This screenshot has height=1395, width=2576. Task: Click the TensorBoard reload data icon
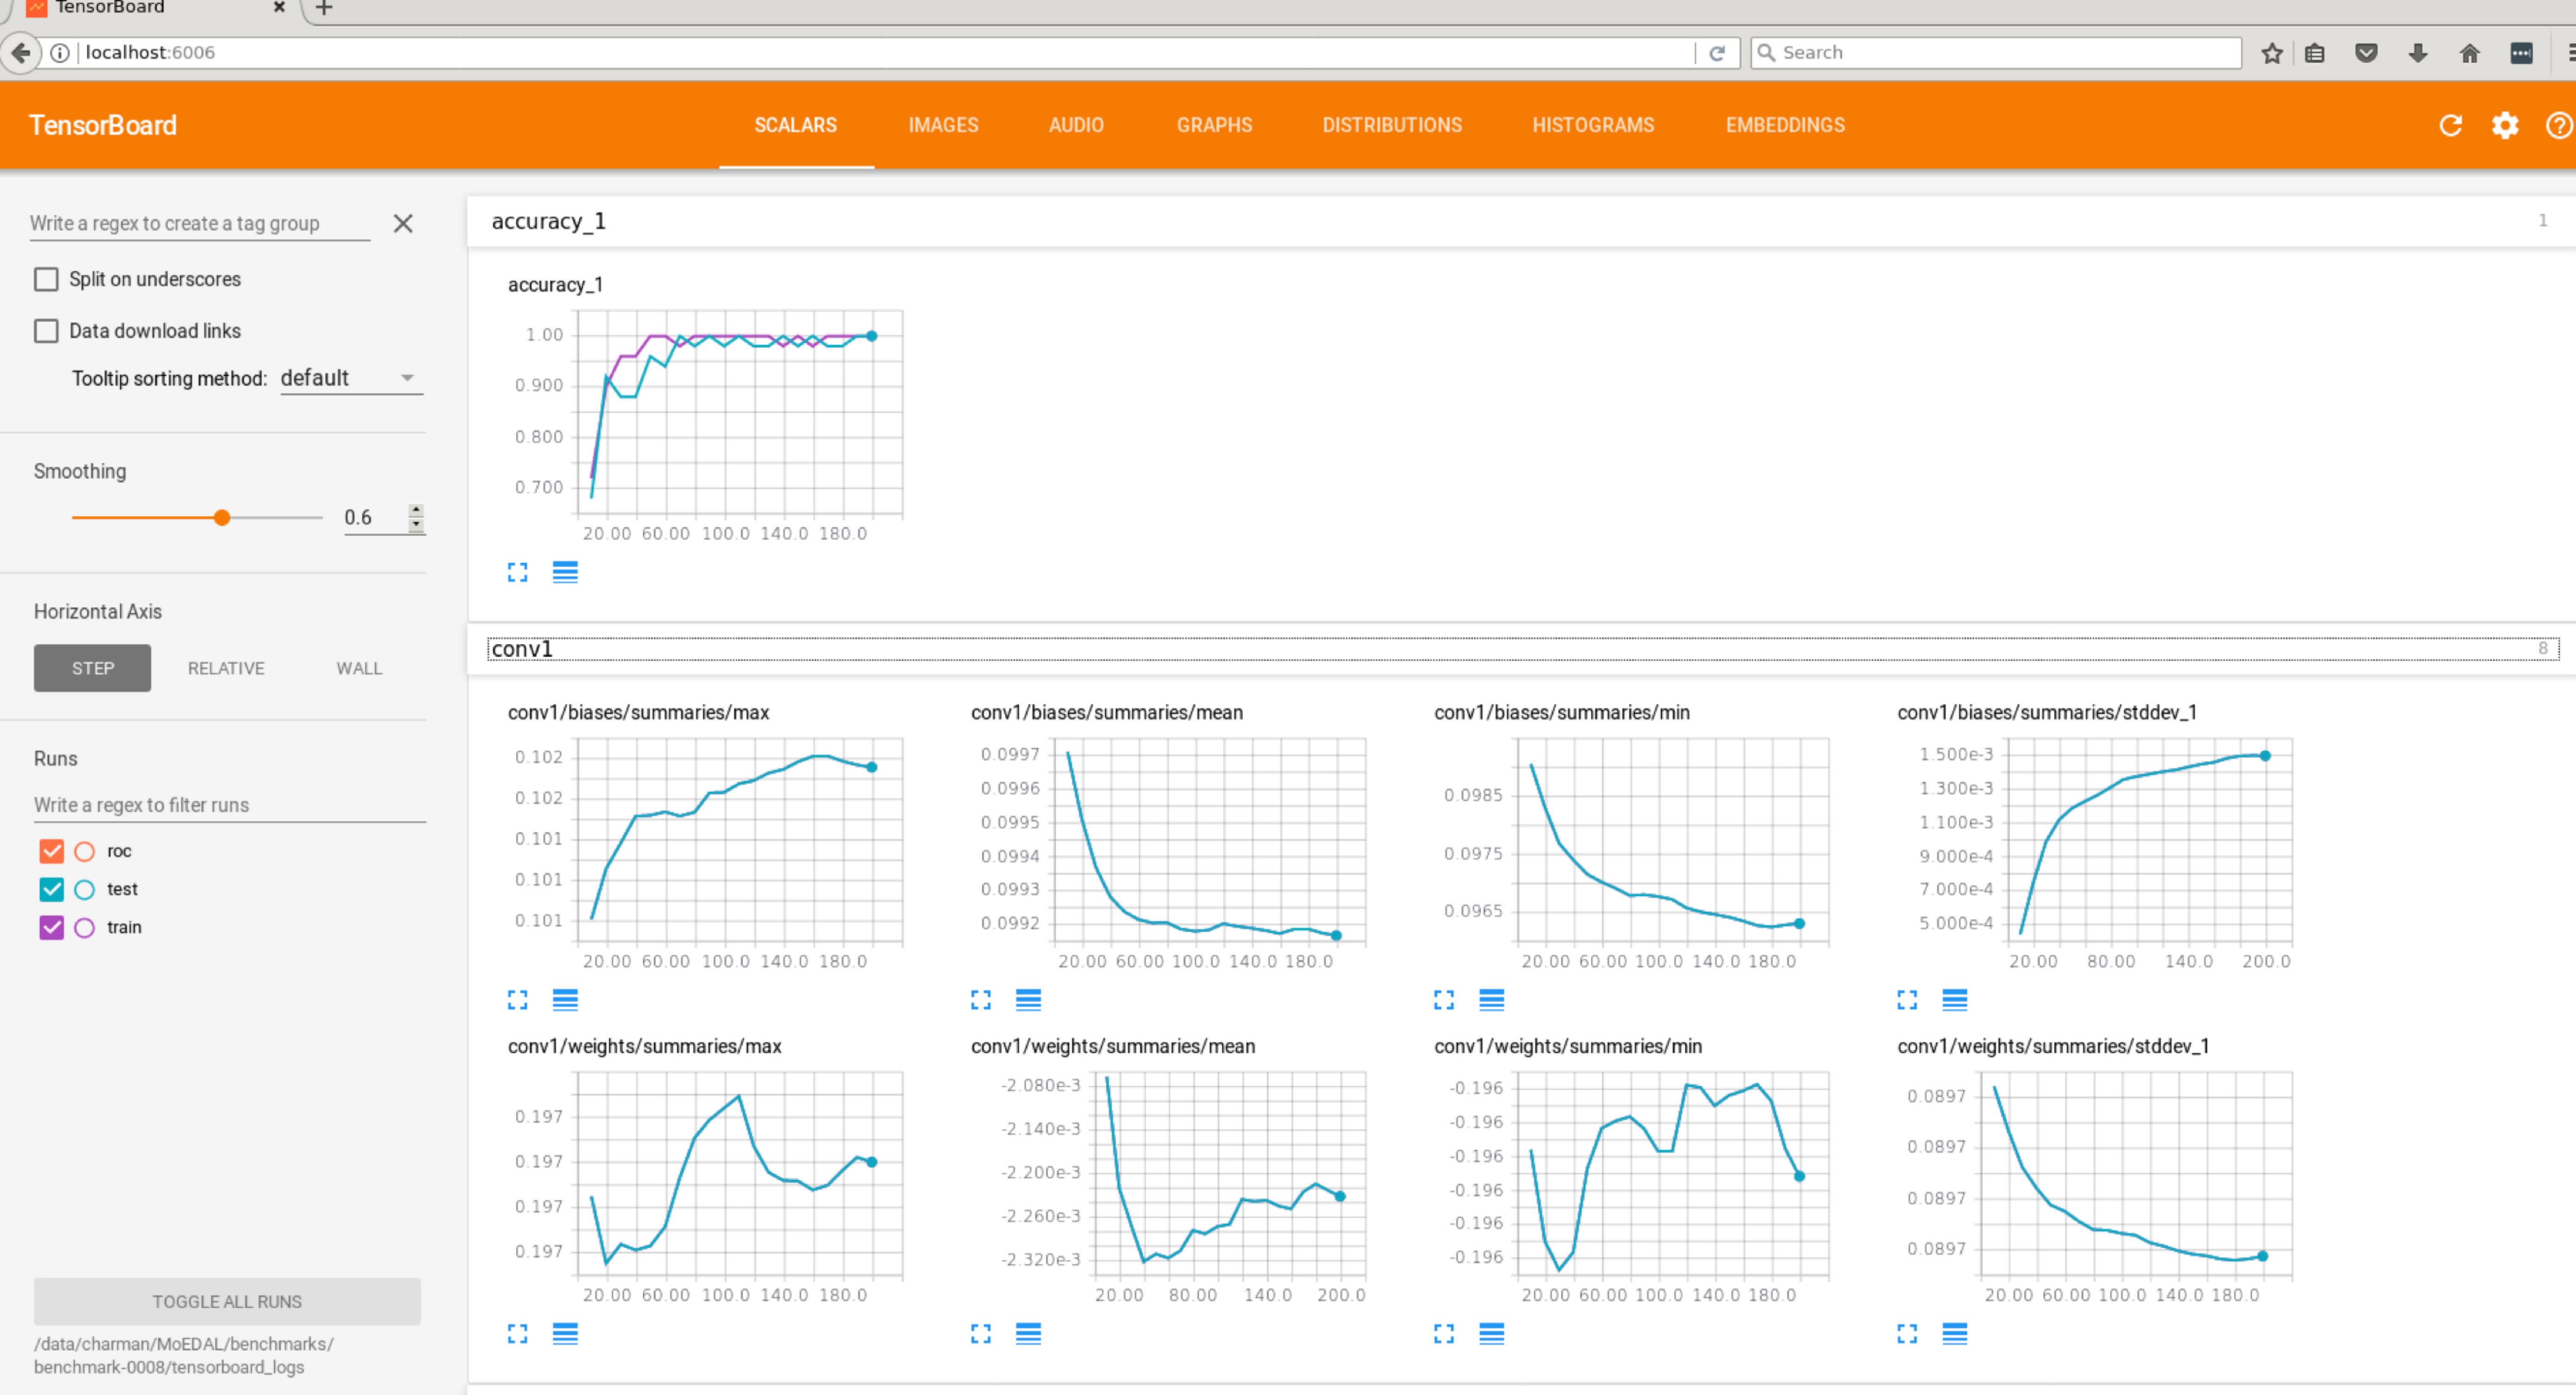click(2450, 125)
